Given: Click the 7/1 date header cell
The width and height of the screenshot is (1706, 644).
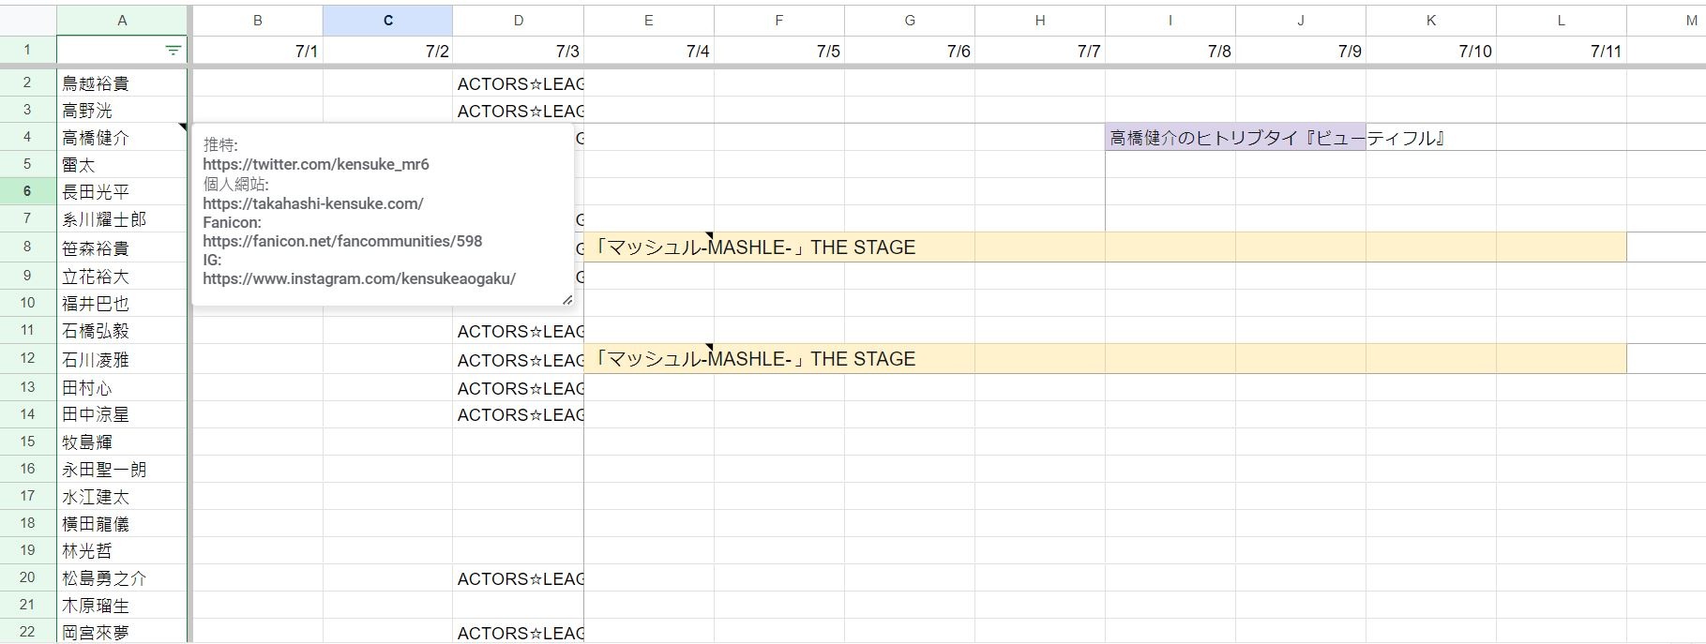Looking at the screenshot, I should 258,51.
